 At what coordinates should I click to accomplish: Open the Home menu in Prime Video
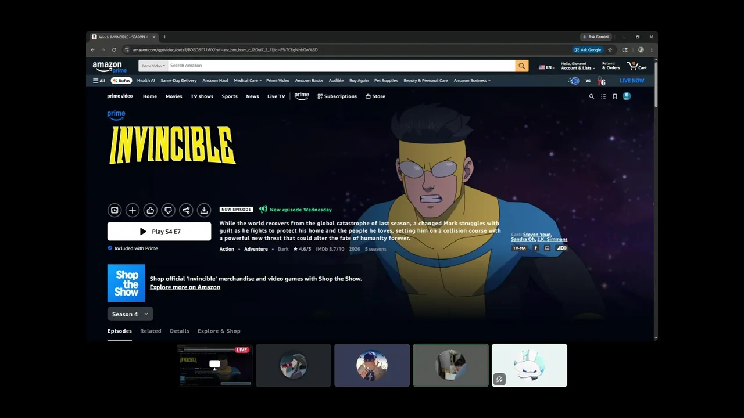(150, 96)
